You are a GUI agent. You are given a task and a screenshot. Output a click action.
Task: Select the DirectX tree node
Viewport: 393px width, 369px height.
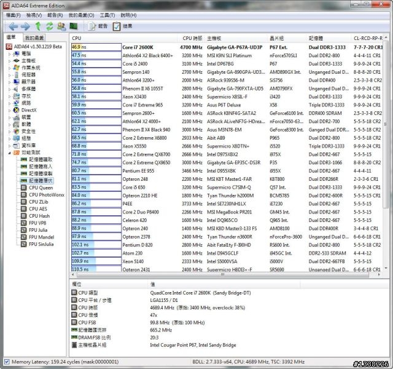(29, 110)
